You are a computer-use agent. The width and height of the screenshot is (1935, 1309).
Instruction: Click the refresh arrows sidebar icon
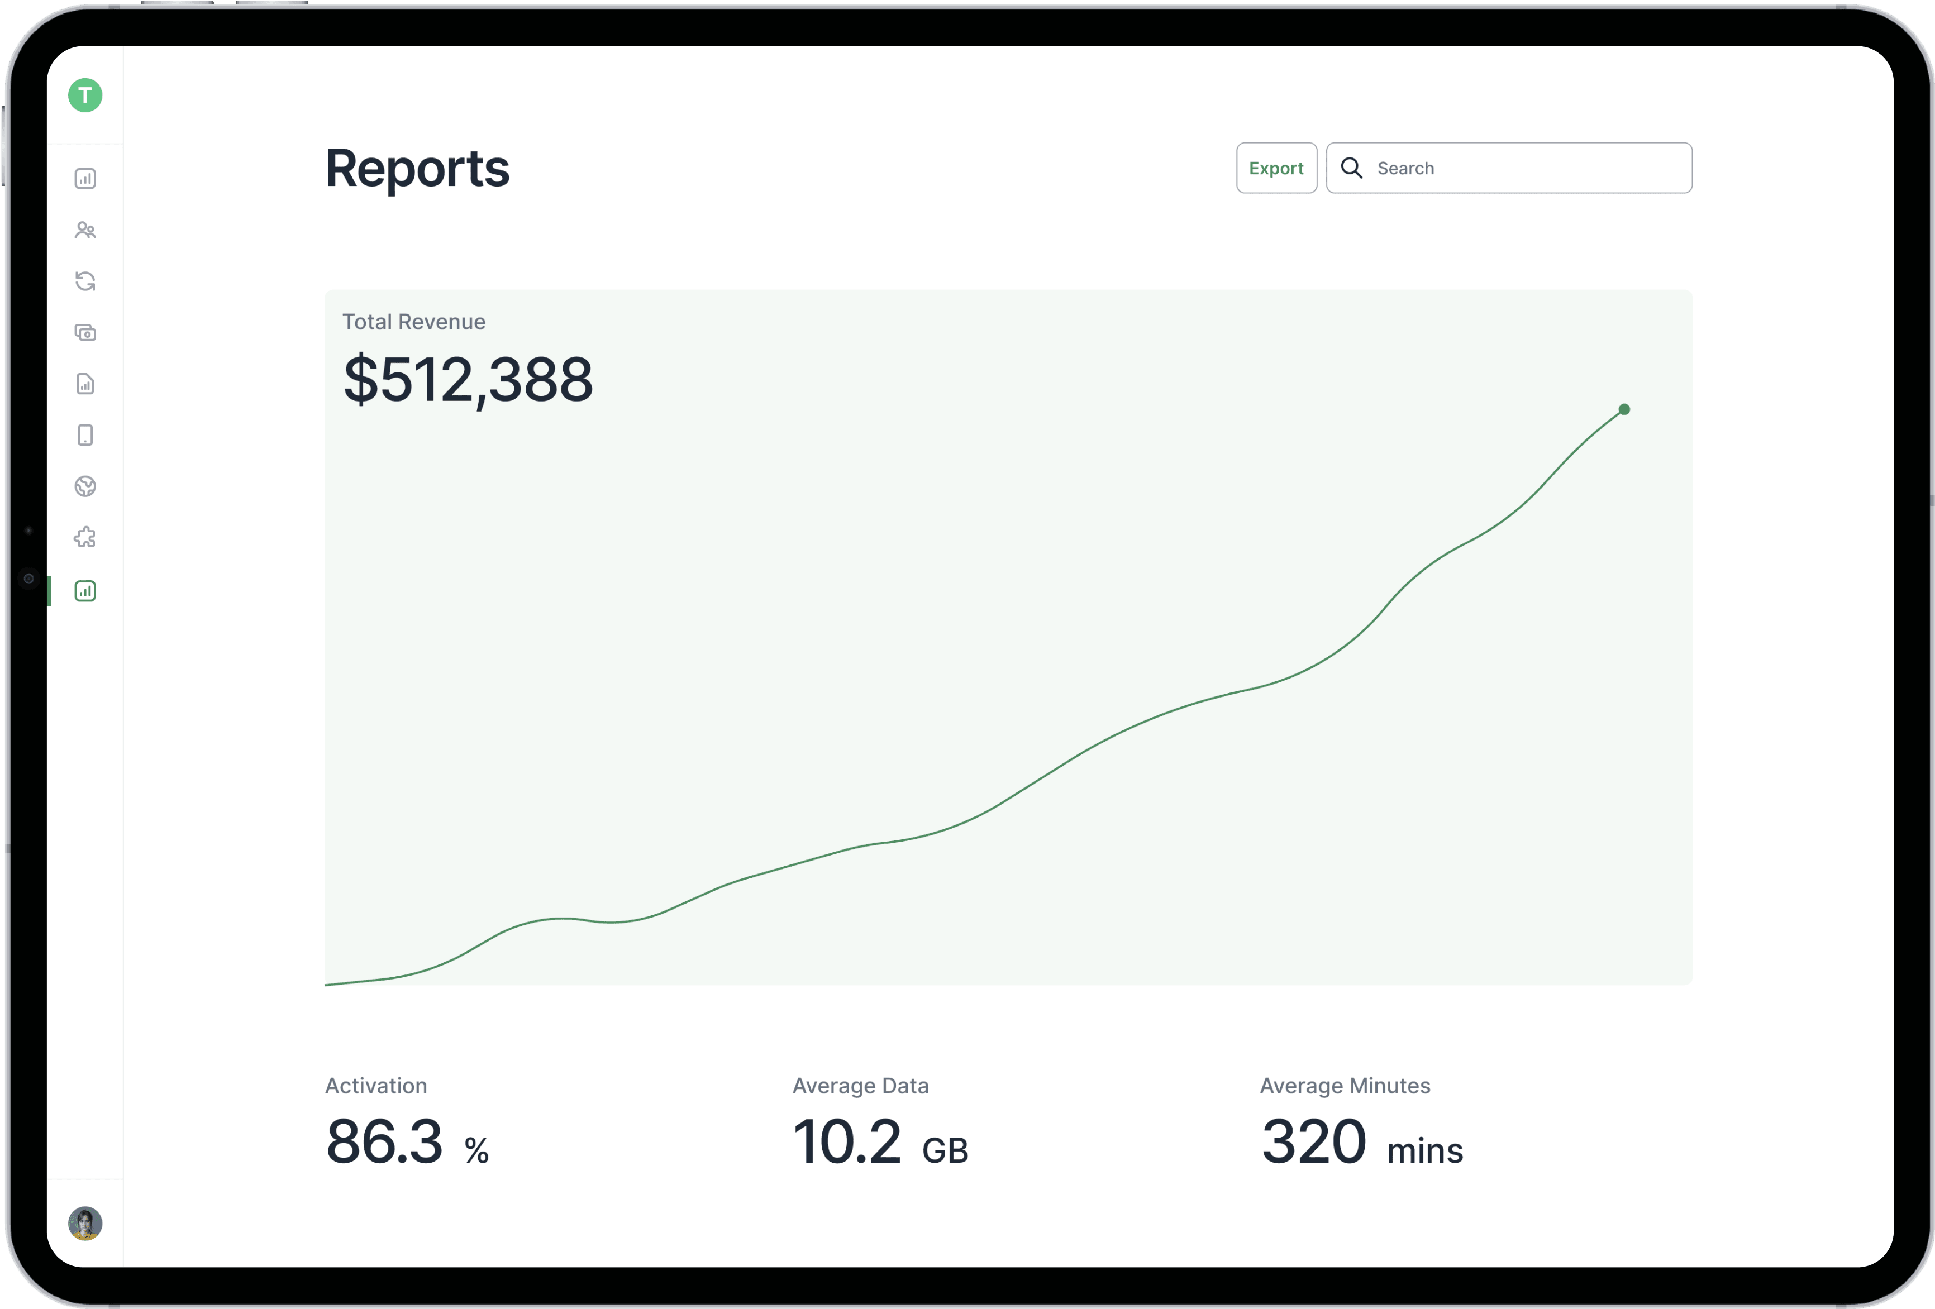coord(85,281)
